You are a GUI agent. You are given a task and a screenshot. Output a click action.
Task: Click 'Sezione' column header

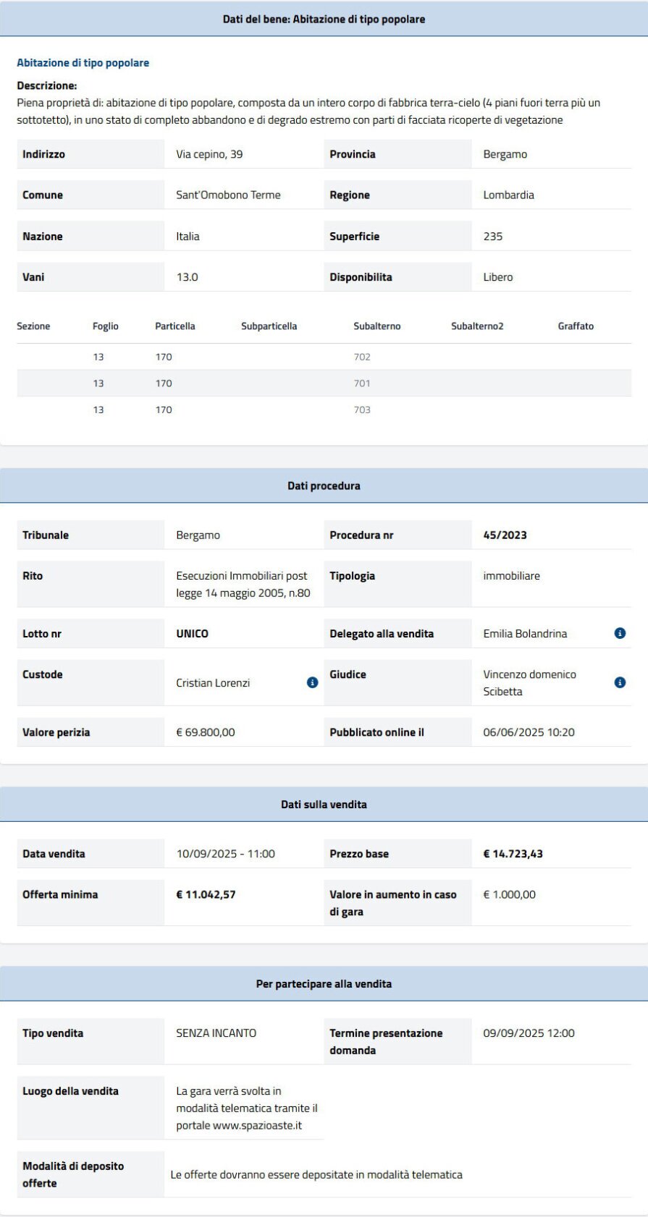[33, 326]
